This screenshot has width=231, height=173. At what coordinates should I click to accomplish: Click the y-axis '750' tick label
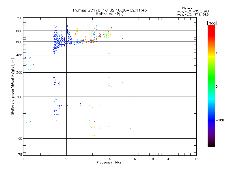[x=19, y=18]
